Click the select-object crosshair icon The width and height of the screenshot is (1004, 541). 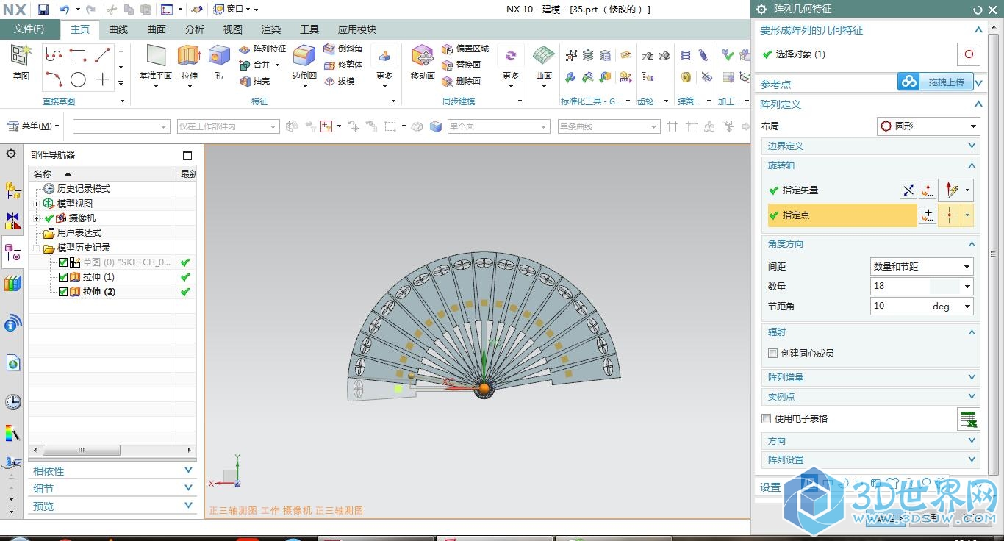(x=969, y=54)
